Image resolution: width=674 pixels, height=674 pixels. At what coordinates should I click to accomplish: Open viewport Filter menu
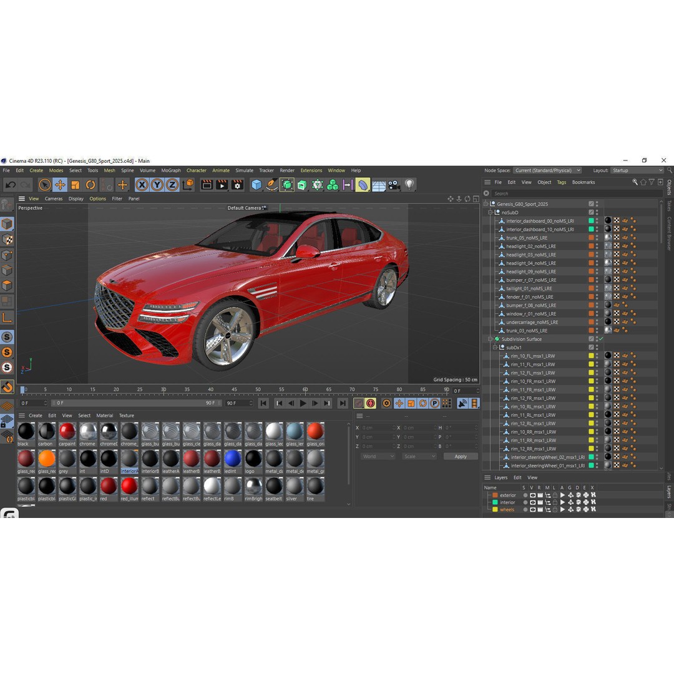click(x=117, y=198)
